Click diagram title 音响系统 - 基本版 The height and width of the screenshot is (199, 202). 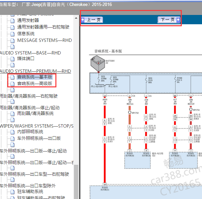pyautogui.click(x=108, y=51)
